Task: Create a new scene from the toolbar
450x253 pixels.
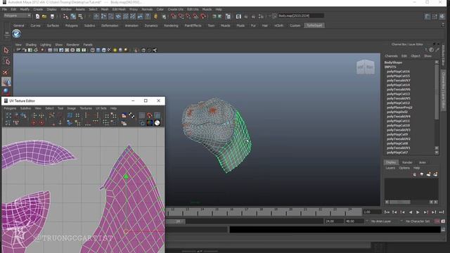Action: [x=37, y=17]
